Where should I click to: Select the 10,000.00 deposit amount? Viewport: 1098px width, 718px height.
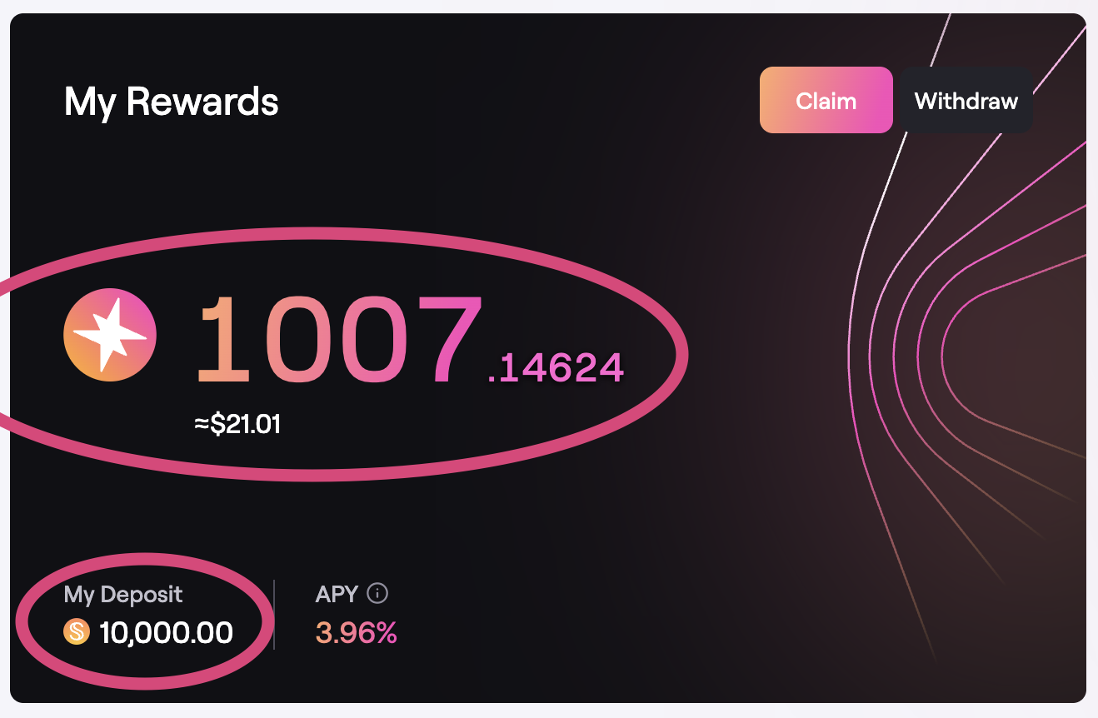pyautogui.click(x=166, y=633)
